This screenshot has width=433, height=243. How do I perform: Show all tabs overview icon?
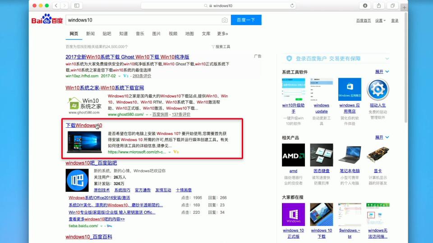392,5
